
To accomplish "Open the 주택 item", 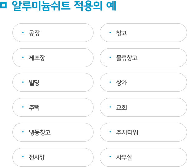I will (x=53, y=107).
